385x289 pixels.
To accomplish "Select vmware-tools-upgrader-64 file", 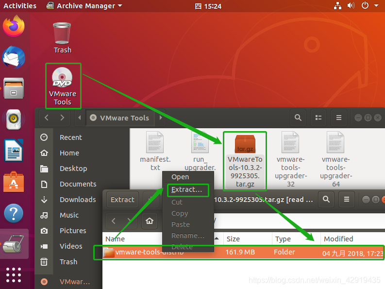I will click(x=336, y=159).
